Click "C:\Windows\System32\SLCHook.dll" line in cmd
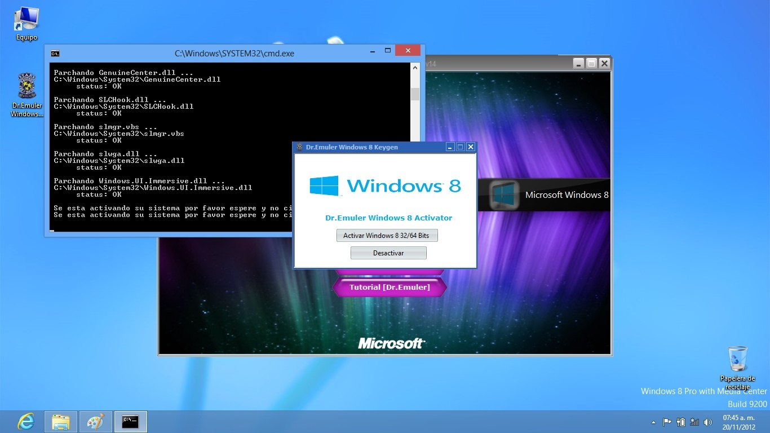 click(x=124, y=107)
